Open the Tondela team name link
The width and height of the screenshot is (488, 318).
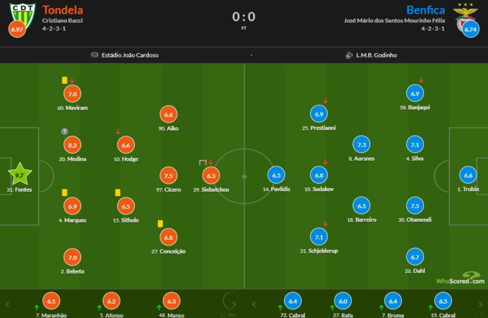click(62, 10)
